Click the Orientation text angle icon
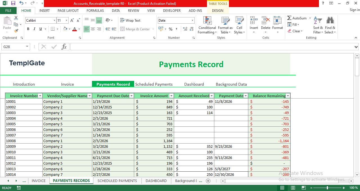The height and width of the screenshot is (191, 360). (108, 21)
